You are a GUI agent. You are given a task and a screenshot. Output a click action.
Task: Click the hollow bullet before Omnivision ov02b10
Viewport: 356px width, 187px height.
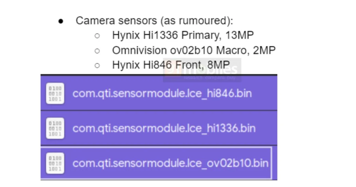[x=97, y=51]
